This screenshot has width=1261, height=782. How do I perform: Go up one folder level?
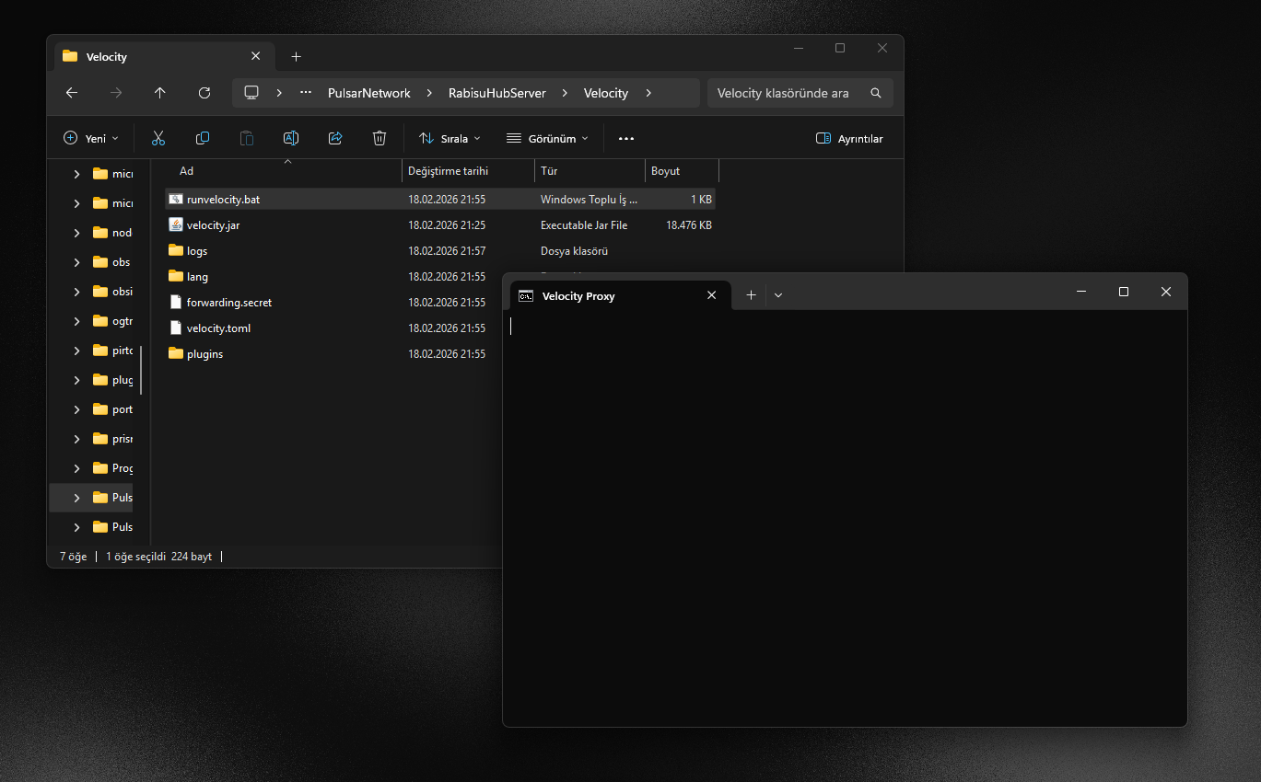click(160, 93)
